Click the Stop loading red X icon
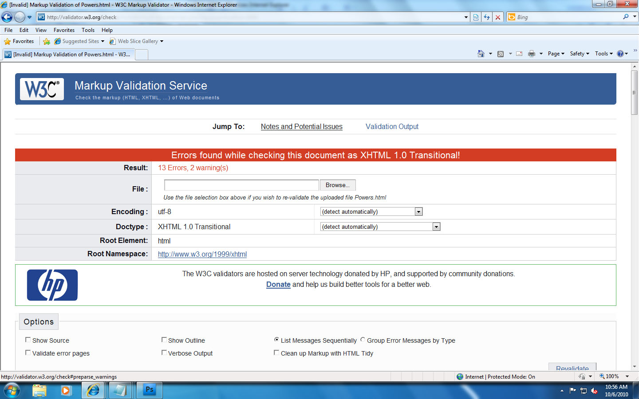This screenshot has height=399, width=639. click(x=498, y=17)
